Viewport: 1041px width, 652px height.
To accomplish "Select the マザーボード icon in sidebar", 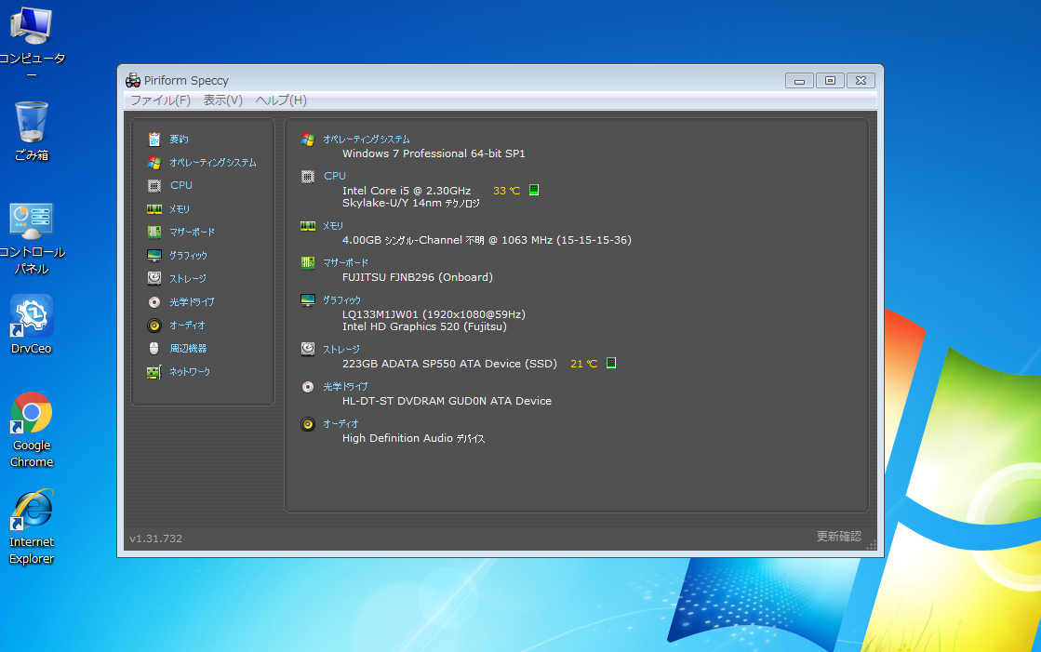I will 154,232.
